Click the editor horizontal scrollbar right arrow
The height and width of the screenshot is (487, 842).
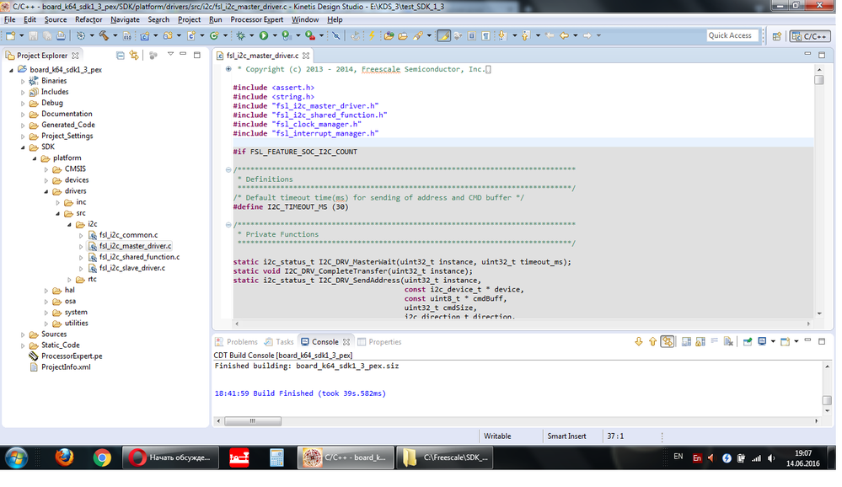(x=808, y=324)
